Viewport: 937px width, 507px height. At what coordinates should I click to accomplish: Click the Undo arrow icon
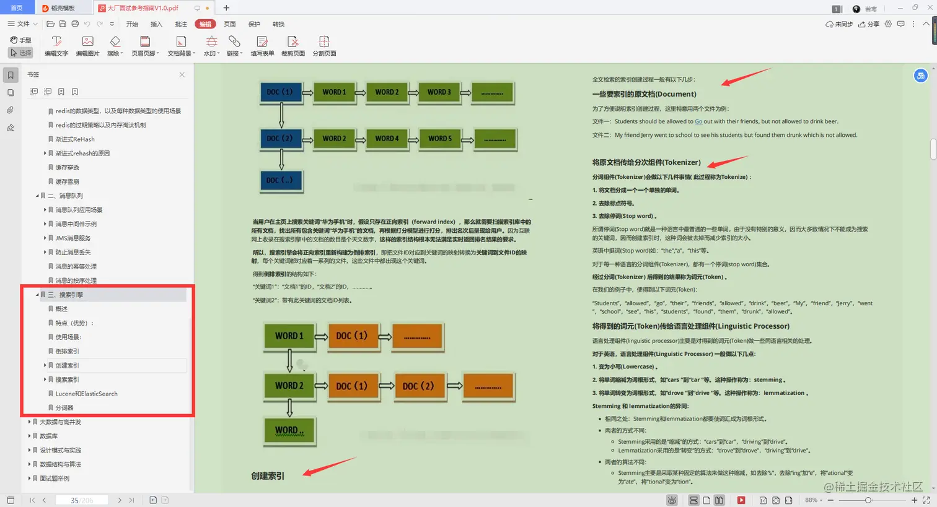87,24
